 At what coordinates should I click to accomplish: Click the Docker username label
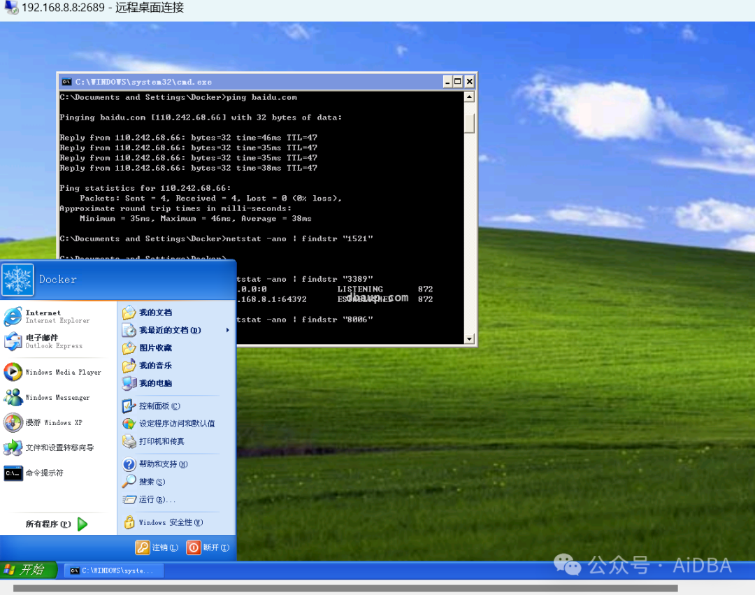point(58,280)
